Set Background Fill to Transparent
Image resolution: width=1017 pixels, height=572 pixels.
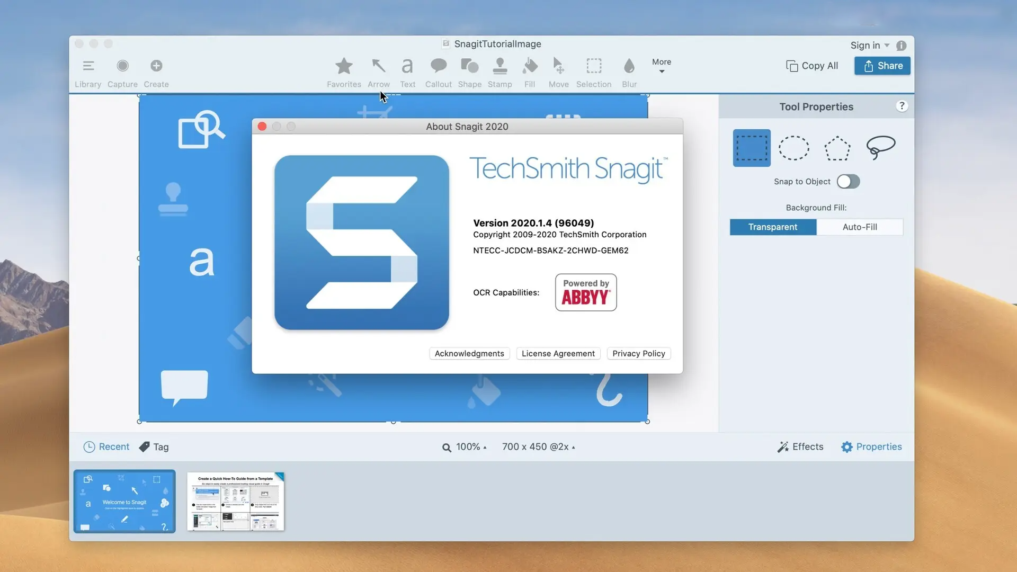coord(773,227)
